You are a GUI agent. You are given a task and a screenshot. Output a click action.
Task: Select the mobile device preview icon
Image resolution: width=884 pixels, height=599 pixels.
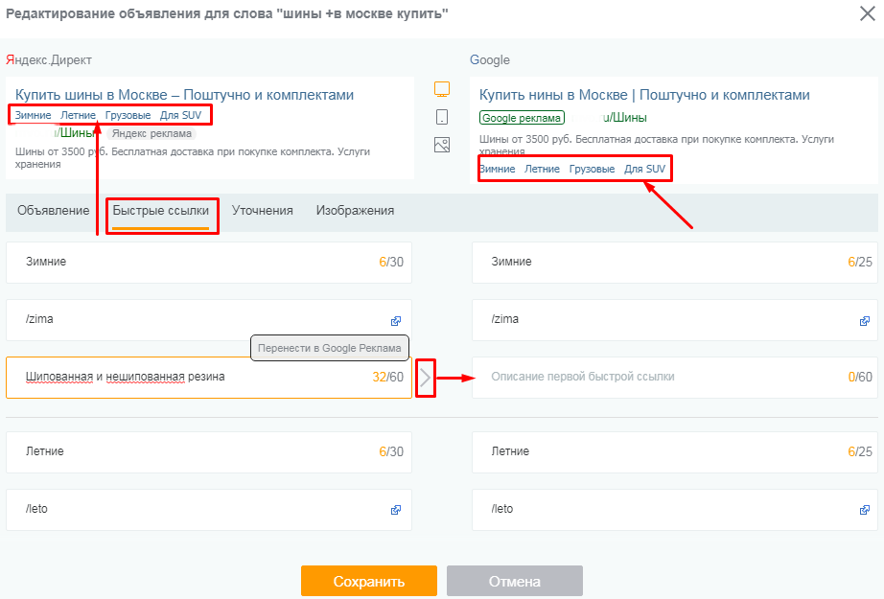point(442,117)
